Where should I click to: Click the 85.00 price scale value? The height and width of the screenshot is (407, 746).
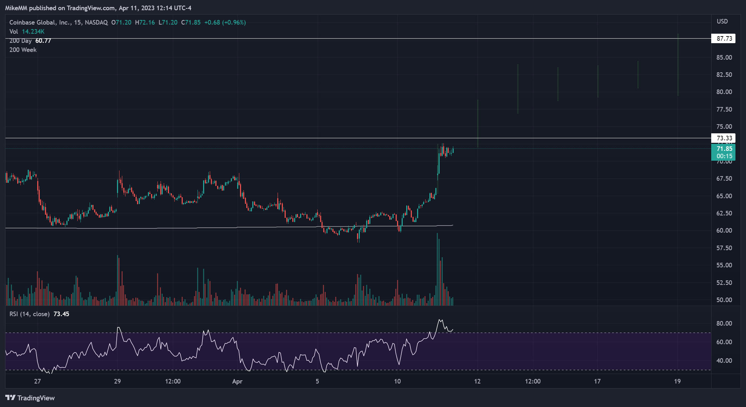[x=724, y=58]
